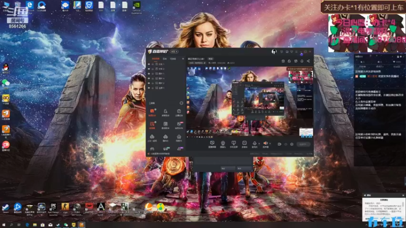Open the first orange toolbox tool
Screen dimensions: 406x228
(x=152, y=112)
